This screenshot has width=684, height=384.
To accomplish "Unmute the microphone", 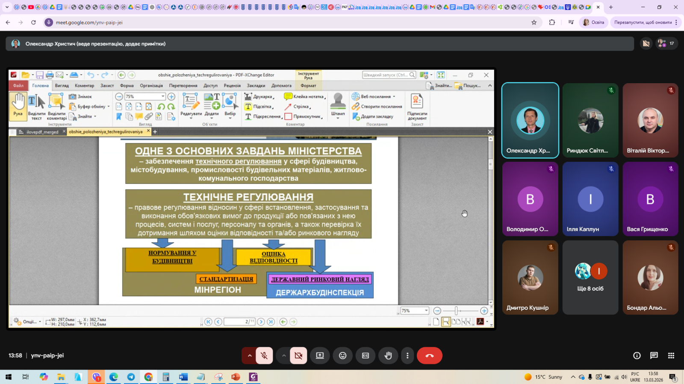I will [x=264, y=355].
